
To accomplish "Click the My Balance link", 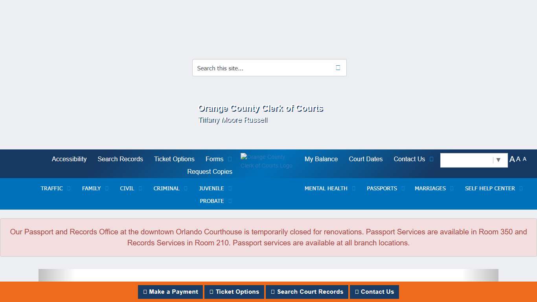I will click(321, 159).
